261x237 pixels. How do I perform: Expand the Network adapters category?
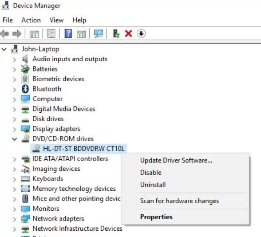click(x=15, y=219)
